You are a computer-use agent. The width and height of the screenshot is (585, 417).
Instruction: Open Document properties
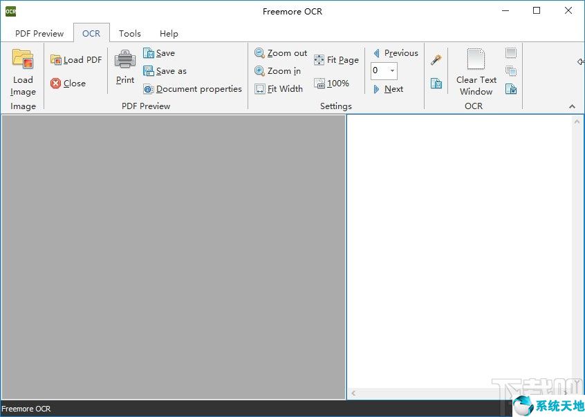tap(193, 89)
